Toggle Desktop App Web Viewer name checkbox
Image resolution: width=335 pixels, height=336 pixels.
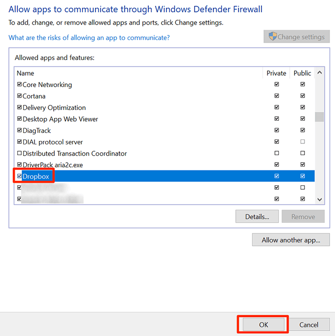(x=19, y=119)
